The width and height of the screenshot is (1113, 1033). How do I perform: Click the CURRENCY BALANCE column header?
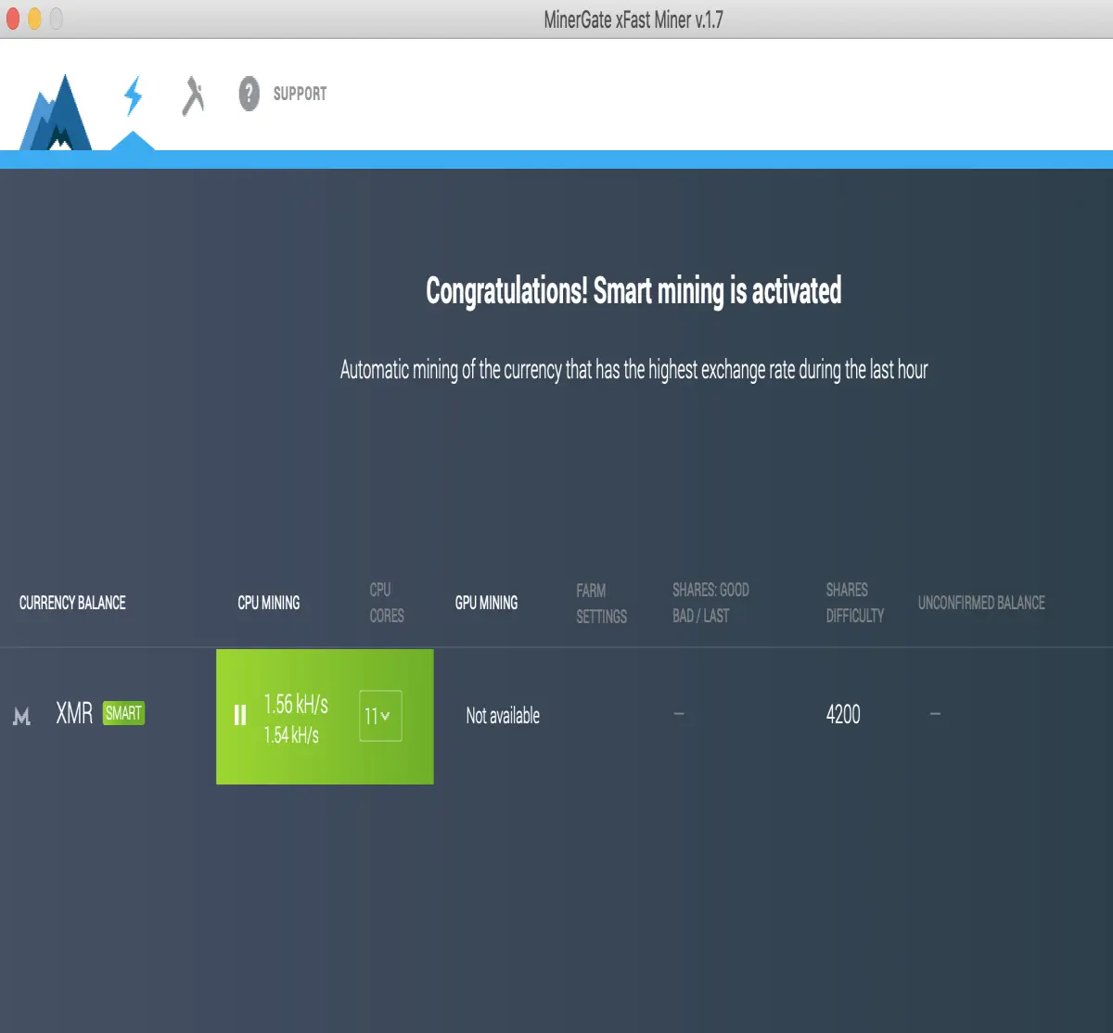(72, 603)
